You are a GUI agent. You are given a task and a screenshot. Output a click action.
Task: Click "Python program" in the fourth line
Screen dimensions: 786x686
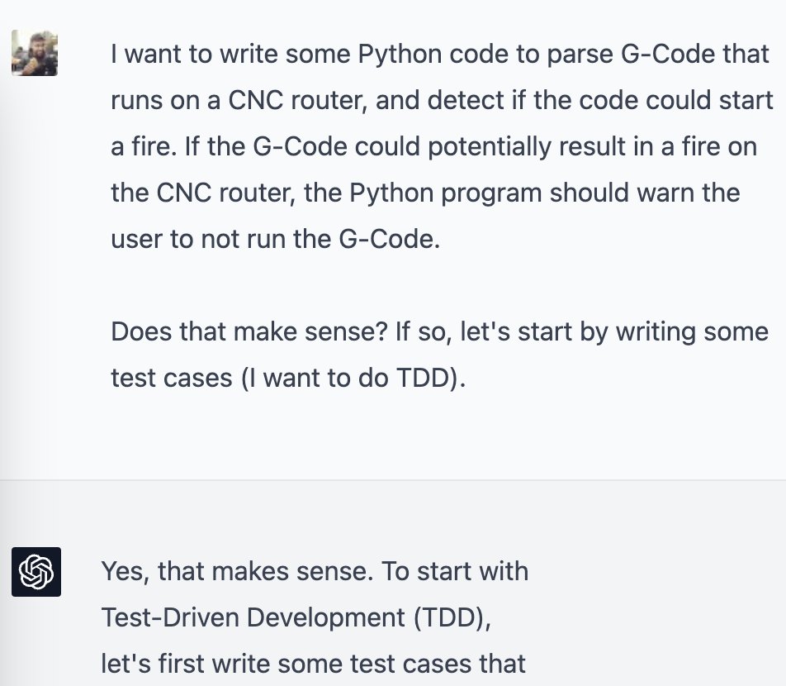click(x=446, y=193)
